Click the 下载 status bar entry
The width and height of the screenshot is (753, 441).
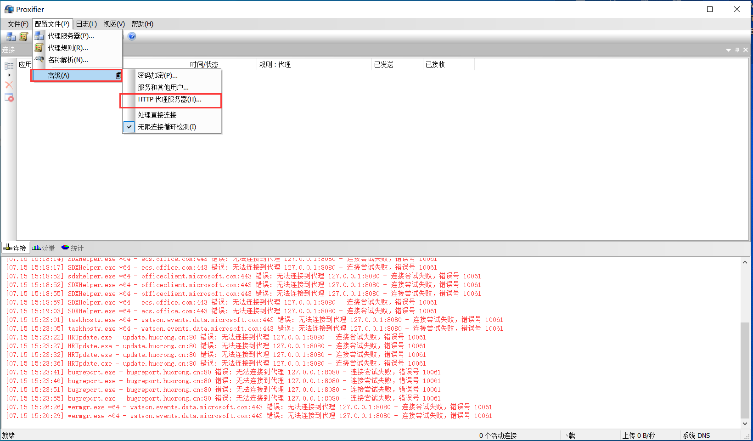[569, 435]
